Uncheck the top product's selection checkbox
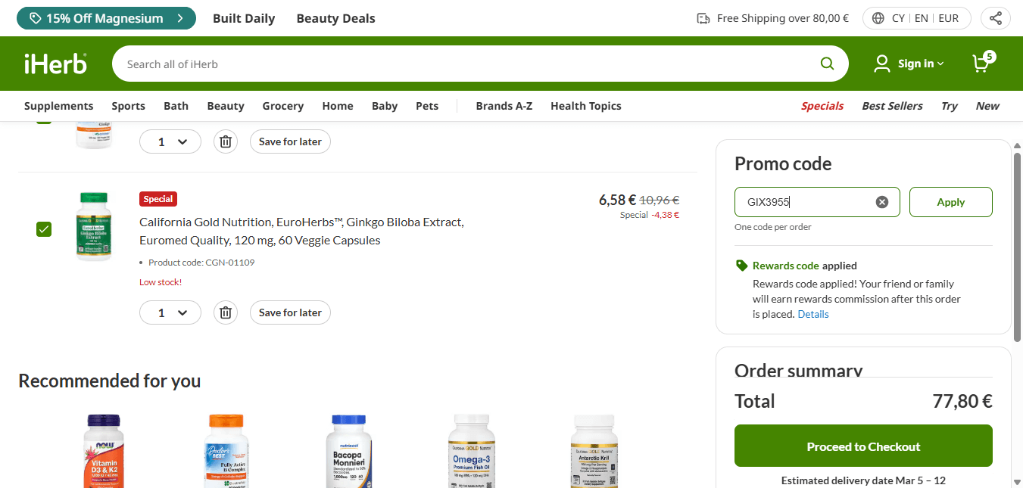Screen dimensions: 1023x488 (44, 121)
